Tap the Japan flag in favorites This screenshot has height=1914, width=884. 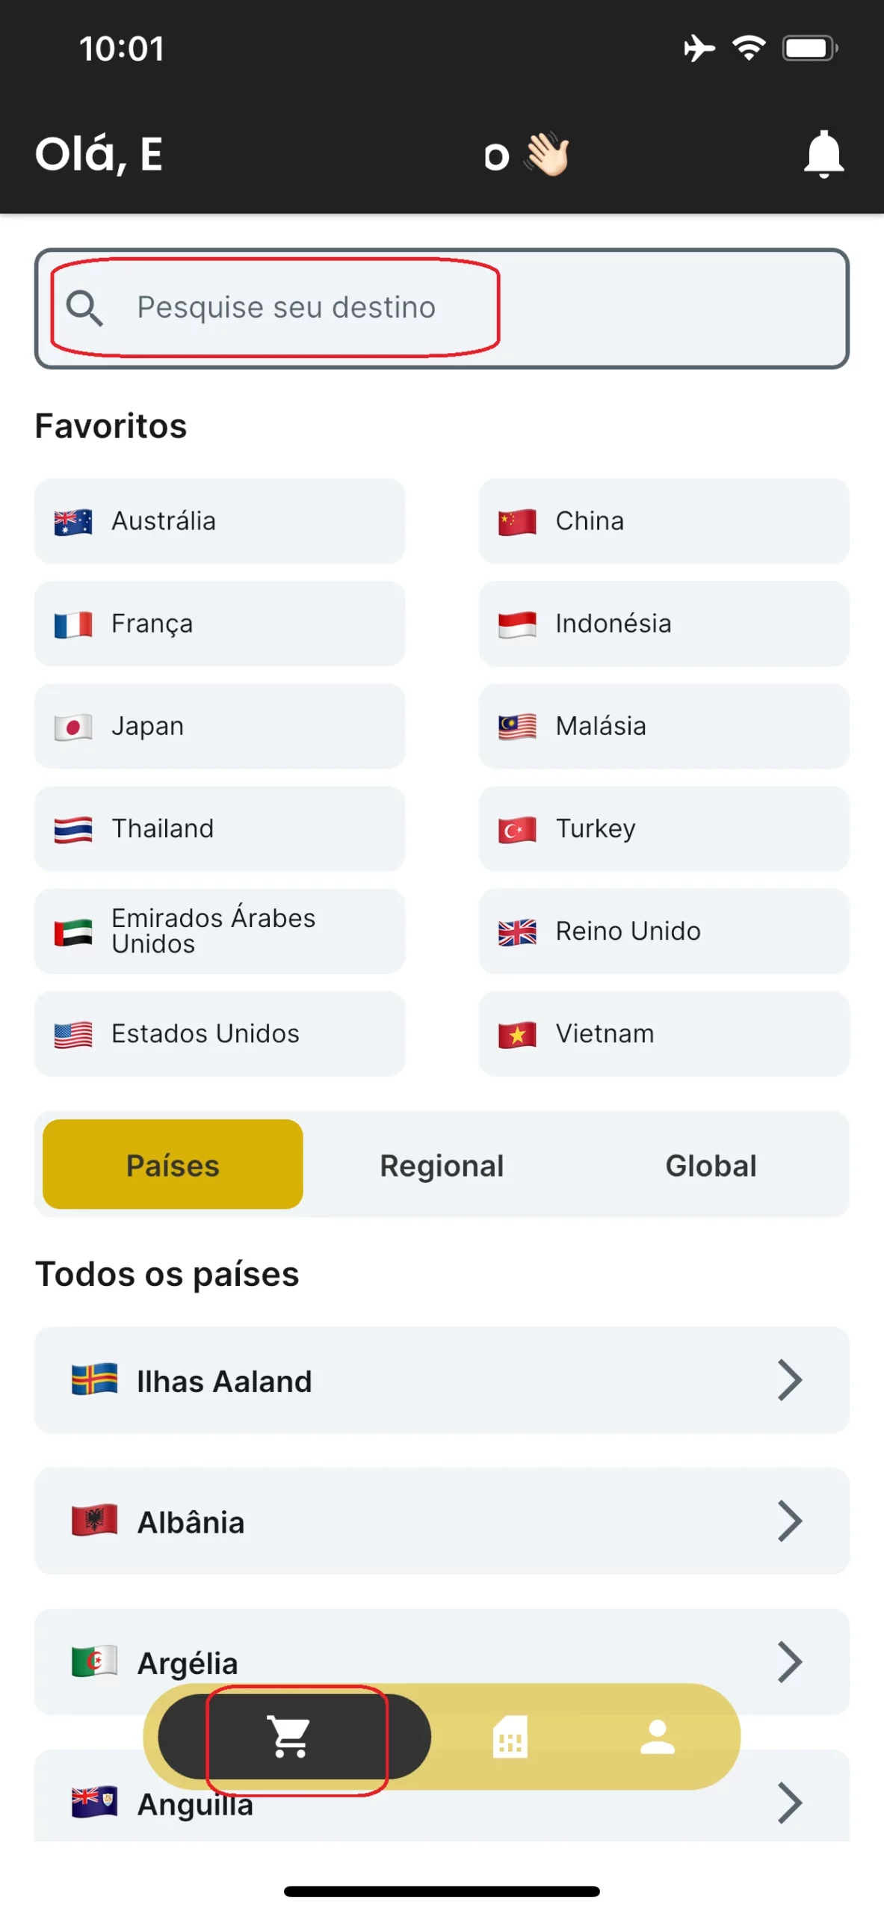pyautogui.click(x=73, y=726)
